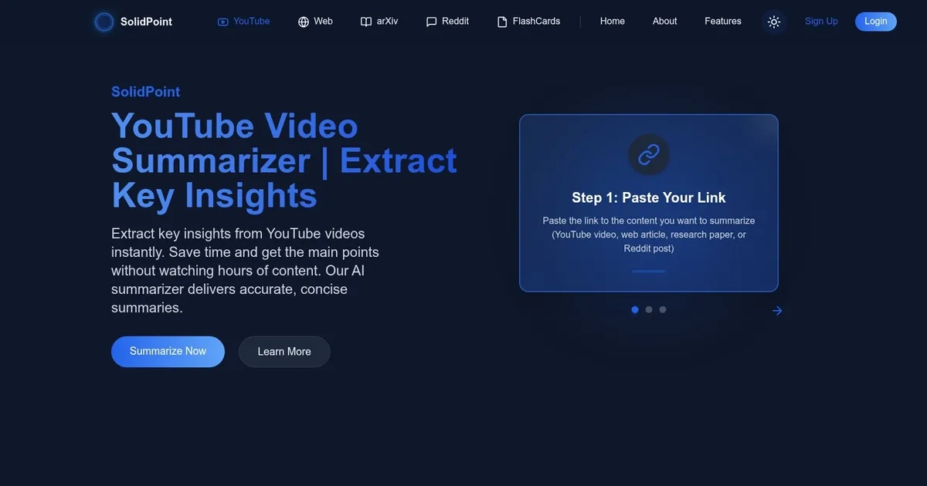Open the Home menu item
The height and width of the screenshot is (486, 927).
click(x=613, y=22)
